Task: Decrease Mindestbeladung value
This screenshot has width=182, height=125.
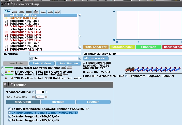Action: pyautogui.click(x=34, y=92)
